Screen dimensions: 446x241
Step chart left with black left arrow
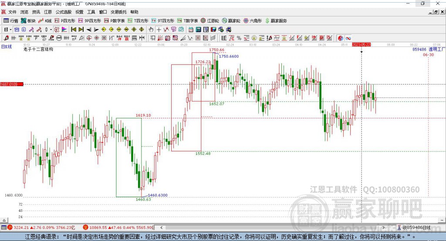[89, 30]
